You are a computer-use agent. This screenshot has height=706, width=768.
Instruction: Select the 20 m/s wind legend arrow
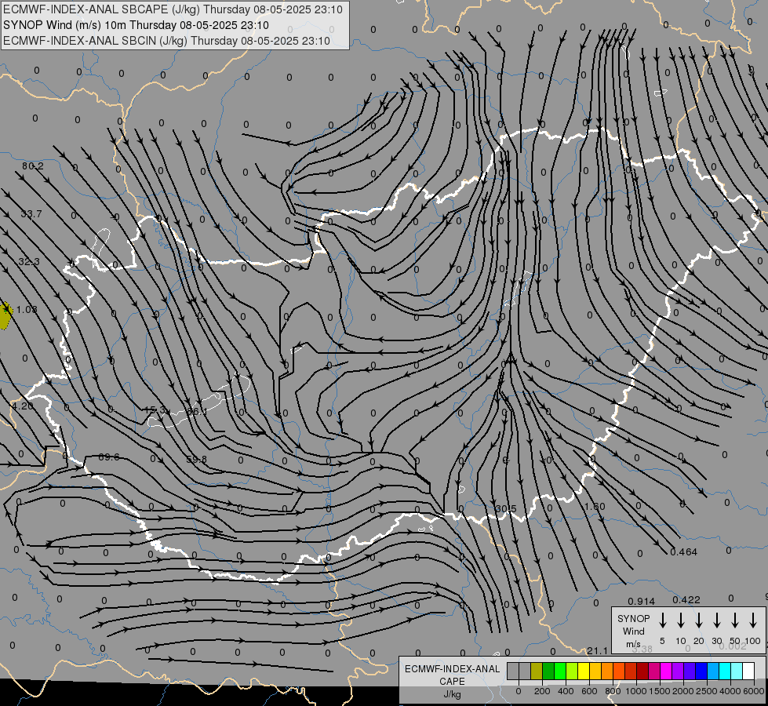(x=698, y=620)
